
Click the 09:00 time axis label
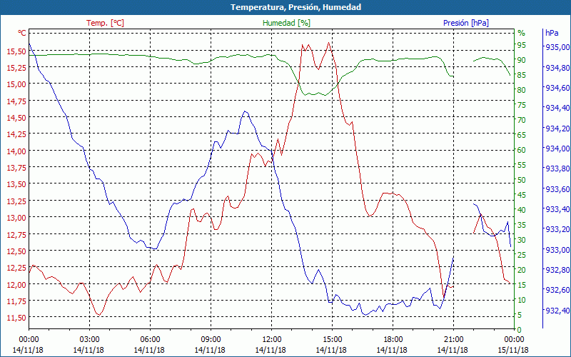[x=211, y=340]
